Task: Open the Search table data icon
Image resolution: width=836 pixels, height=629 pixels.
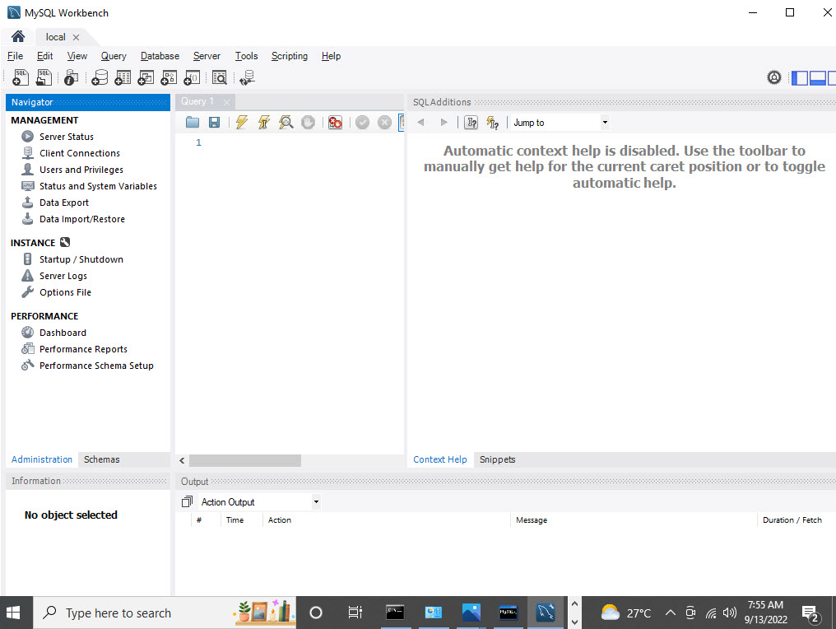Action: coord(219,77)
